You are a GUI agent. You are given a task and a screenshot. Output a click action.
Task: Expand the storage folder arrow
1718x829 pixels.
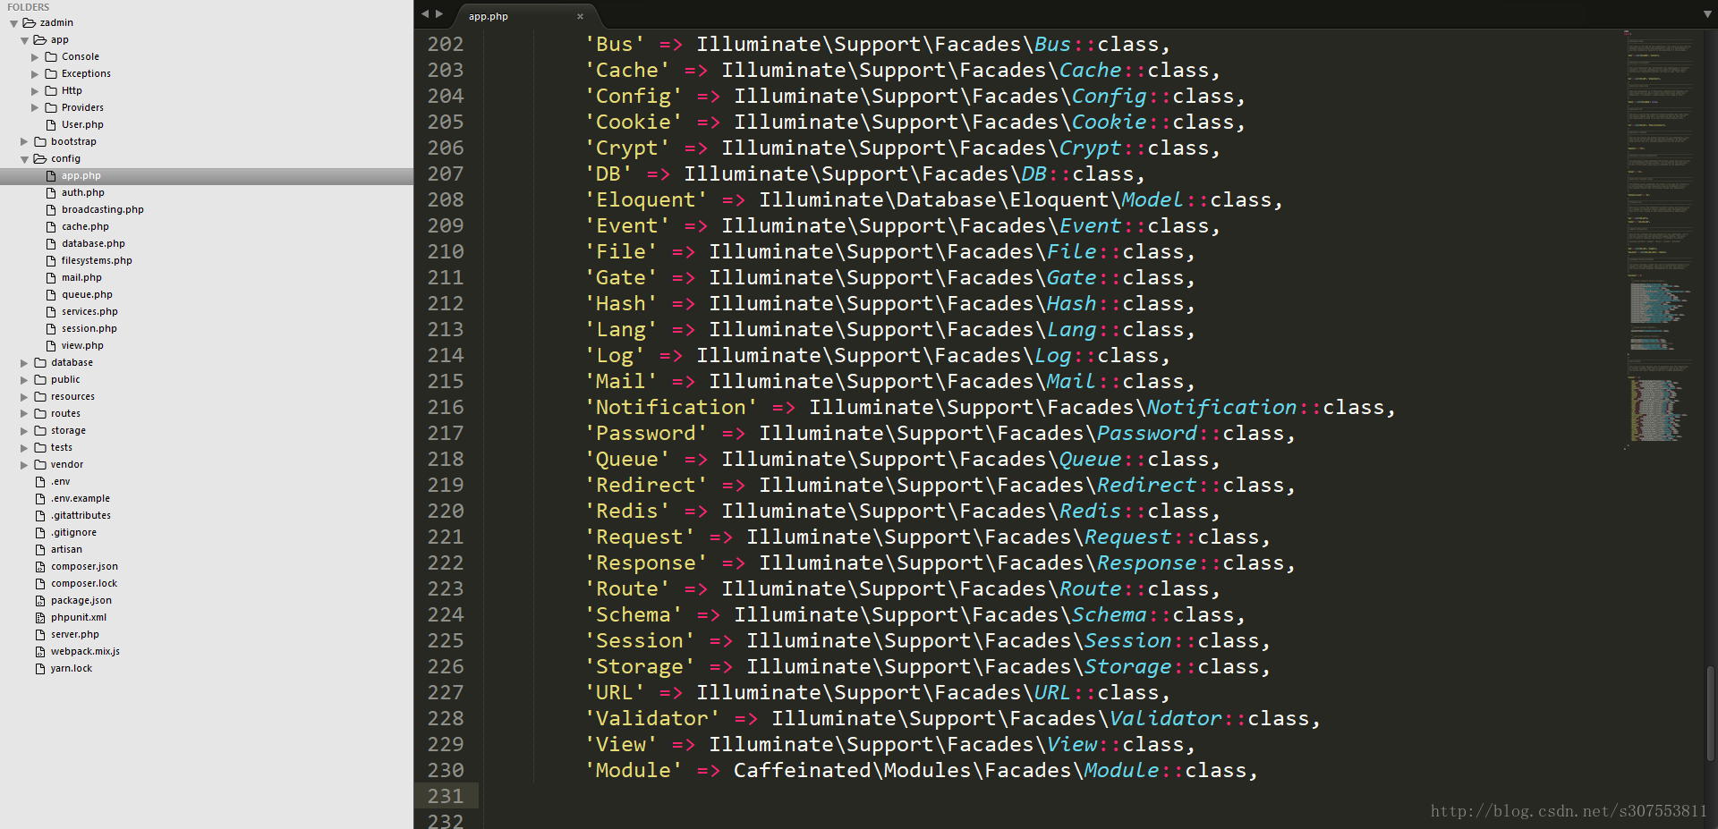click(24, 431)
